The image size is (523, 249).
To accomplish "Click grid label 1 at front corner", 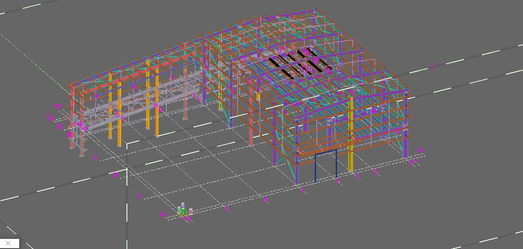I will (303, 190).
